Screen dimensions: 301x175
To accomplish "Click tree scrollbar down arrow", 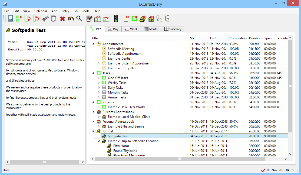I will [290, 154].
